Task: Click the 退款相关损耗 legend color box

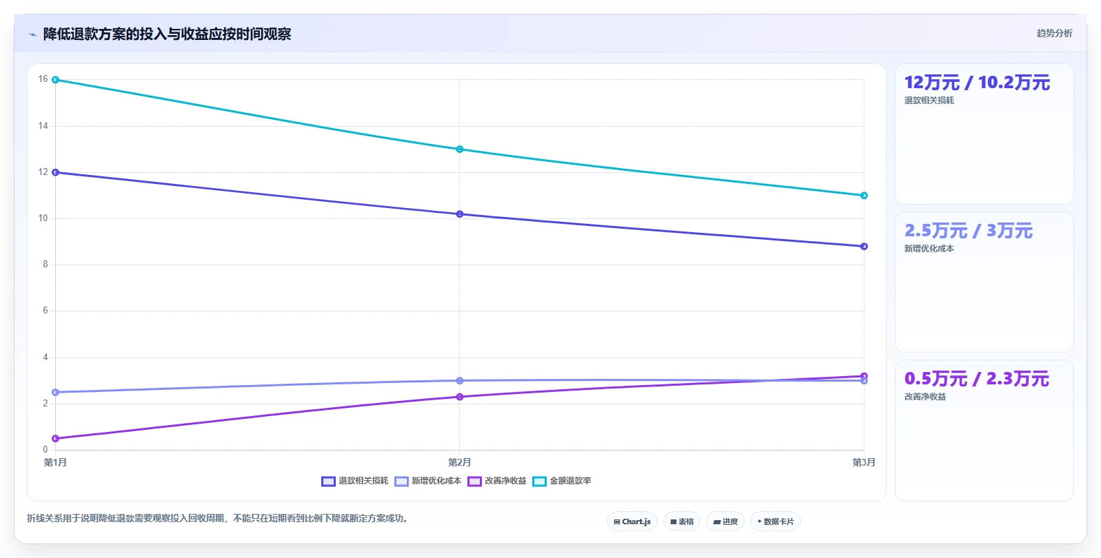Action: coord(328,482)
